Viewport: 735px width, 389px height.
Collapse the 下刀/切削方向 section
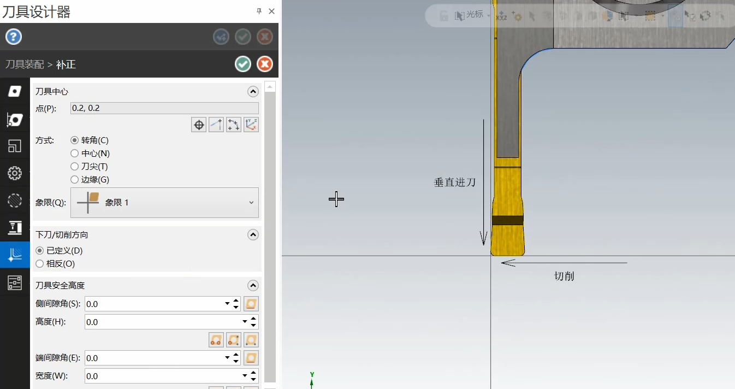point(253,235)
